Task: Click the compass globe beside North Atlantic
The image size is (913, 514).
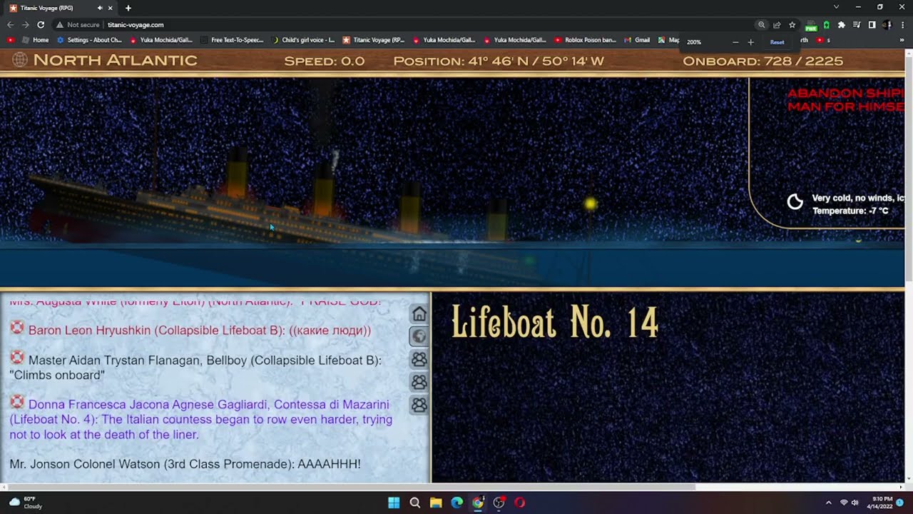Action: (20, 60)
